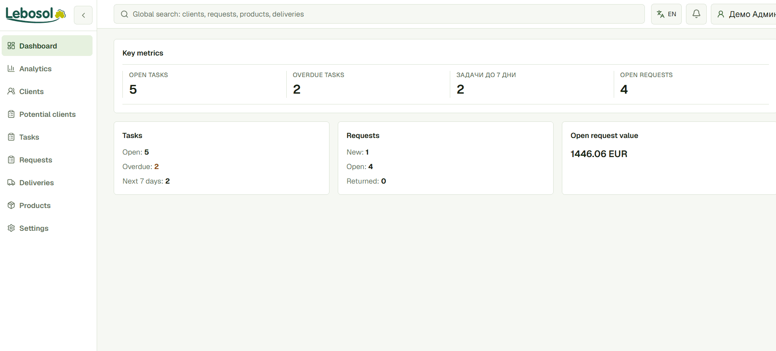The width and height of the screenshot is (776, 351).
Task: Open the Tasks section in the sidebar
Action: pyautogui.click(x=47, y=137)
